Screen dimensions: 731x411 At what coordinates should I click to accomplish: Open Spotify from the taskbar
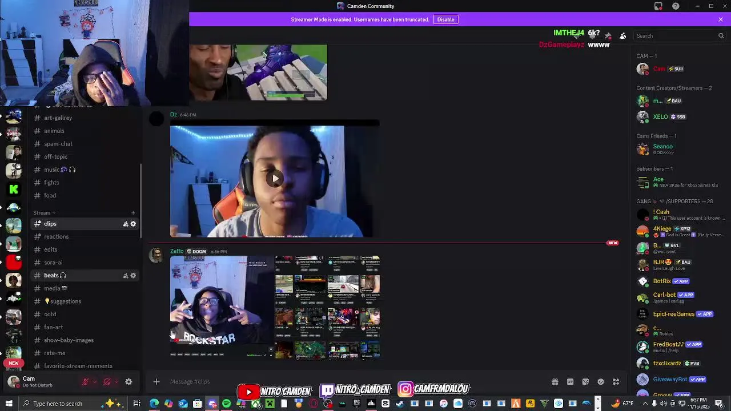click(x=227, y=404)
